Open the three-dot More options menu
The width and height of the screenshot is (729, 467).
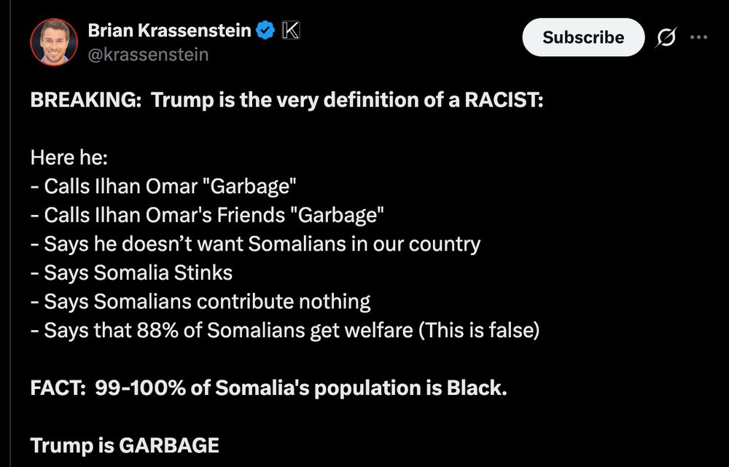tap(698, 38)
